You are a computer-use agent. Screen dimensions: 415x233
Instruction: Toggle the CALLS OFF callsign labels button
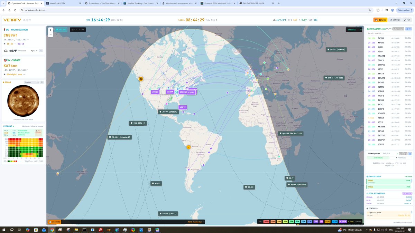pyautogui.click(x=77, y=30)
